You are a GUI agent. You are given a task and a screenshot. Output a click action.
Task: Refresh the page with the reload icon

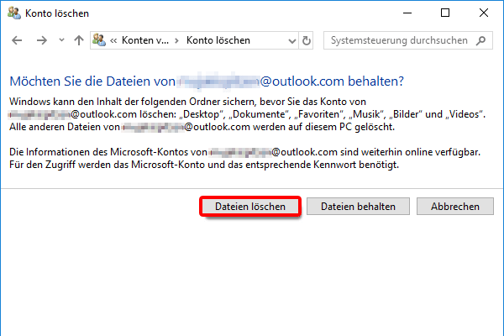point(307,40)
